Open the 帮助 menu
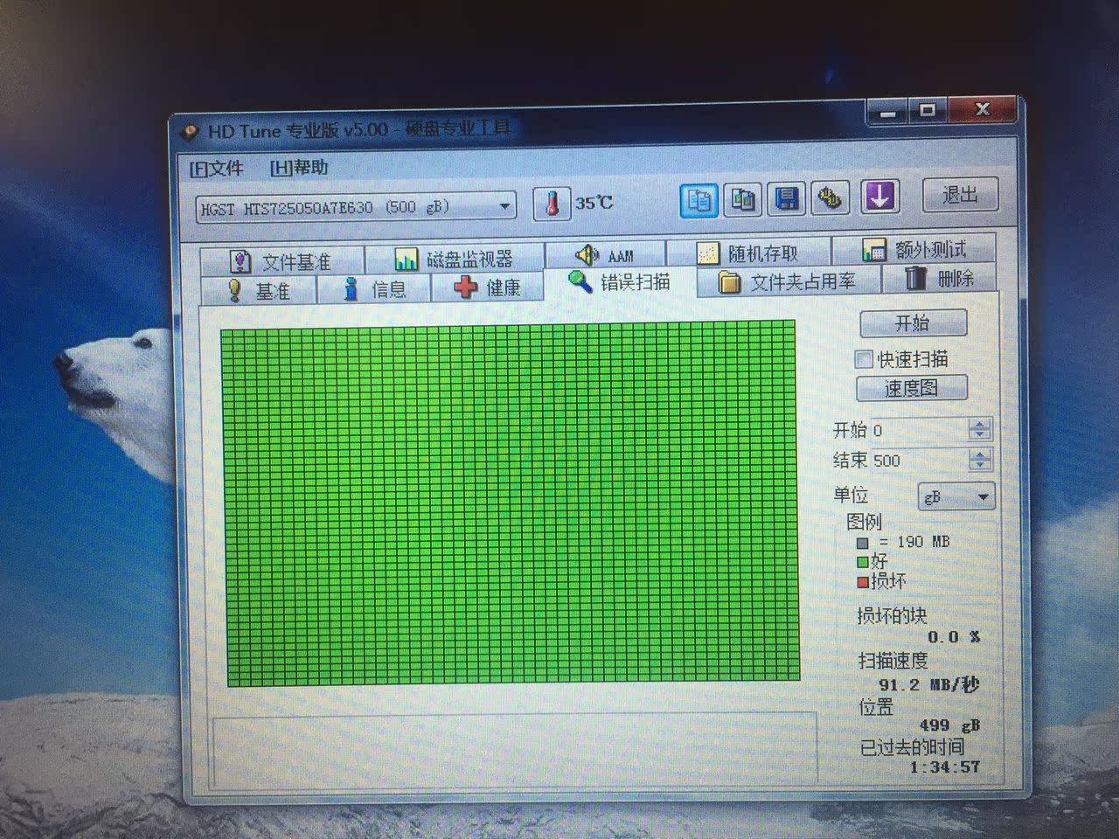The image size is (1119, 839). (x=298, y=167)
